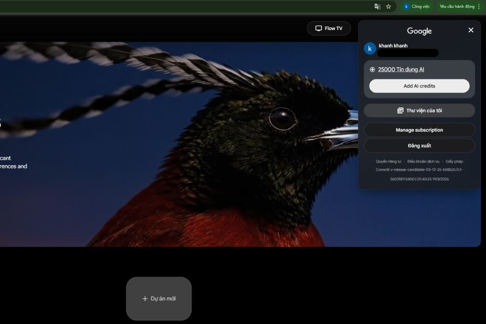The image size is (486, 324).
Task: Close the Google account panel
Action: click(471, 30)
